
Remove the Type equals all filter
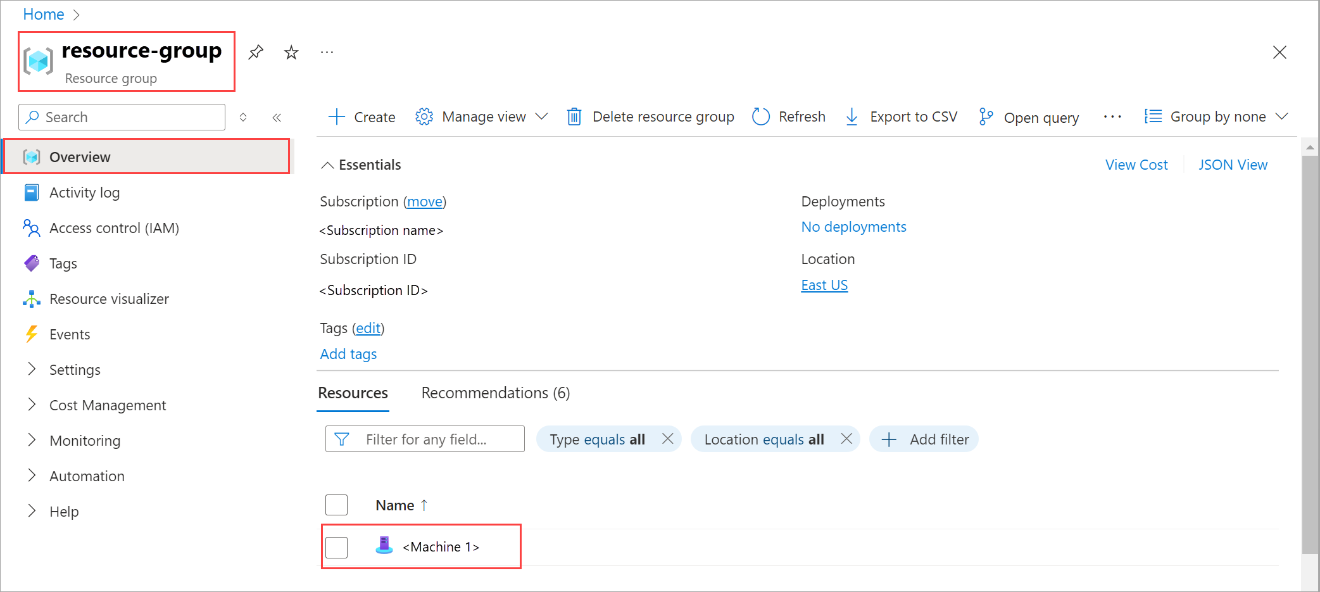[x=667, y=439]
